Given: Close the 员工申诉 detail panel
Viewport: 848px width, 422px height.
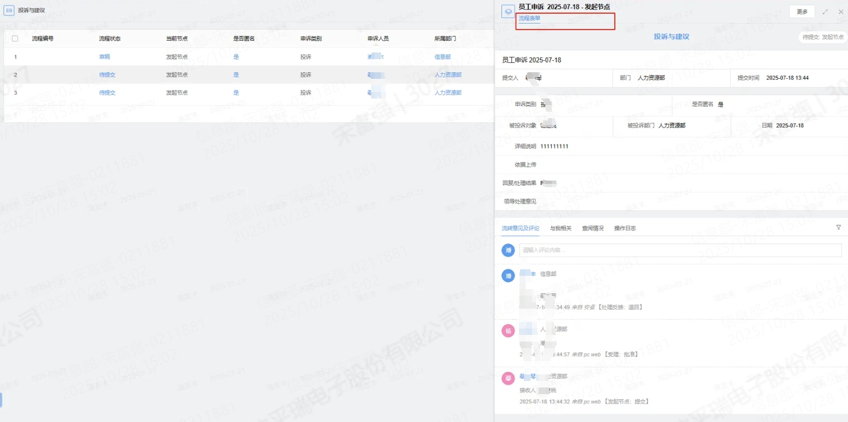Looking at the screenshot, I should click(x=841, y=11).
